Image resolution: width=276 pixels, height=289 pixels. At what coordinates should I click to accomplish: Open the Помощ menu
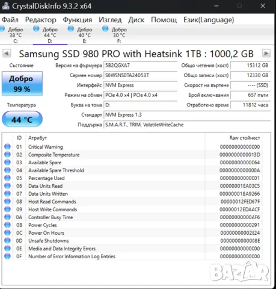pyautogui.click(x=164, y=20)
